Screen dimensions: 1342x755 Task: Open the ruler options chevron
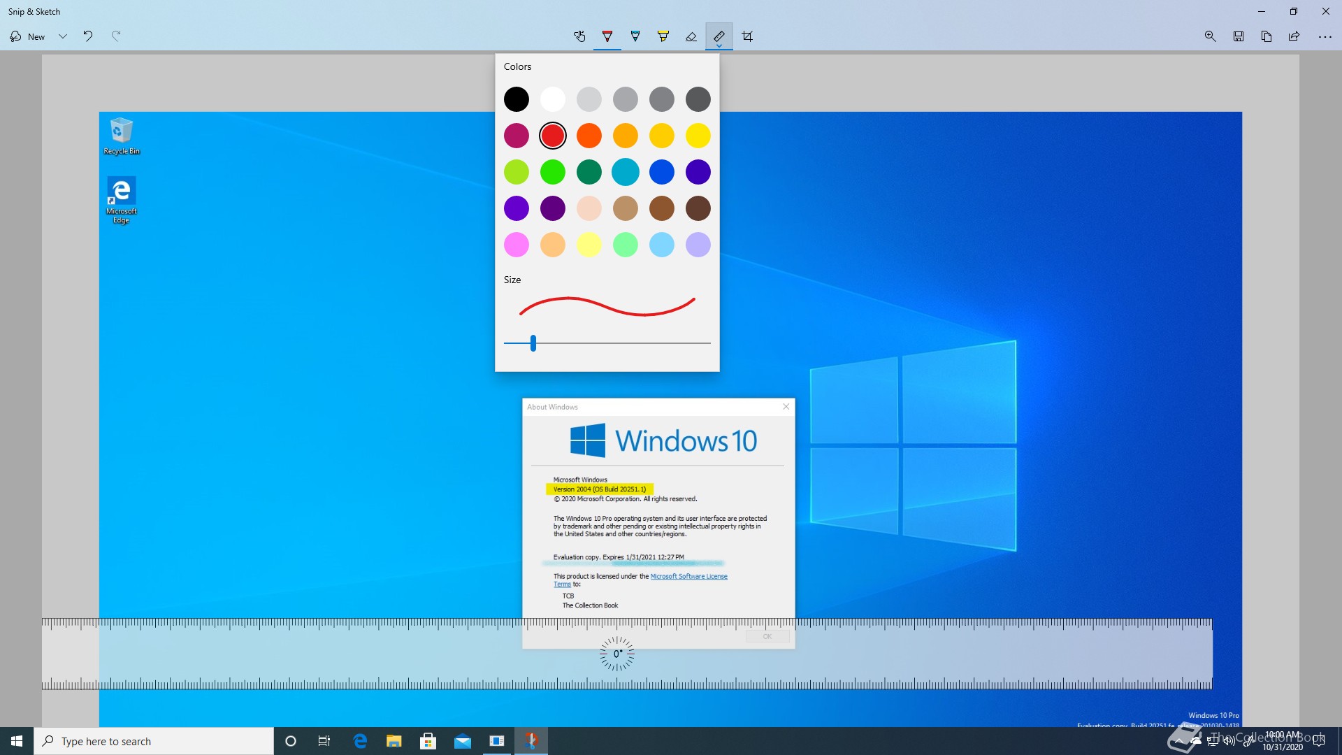(719, 46)
